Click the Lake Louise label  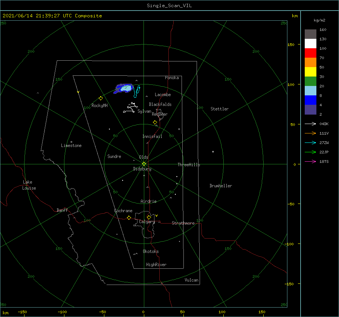tap(29, 185)
